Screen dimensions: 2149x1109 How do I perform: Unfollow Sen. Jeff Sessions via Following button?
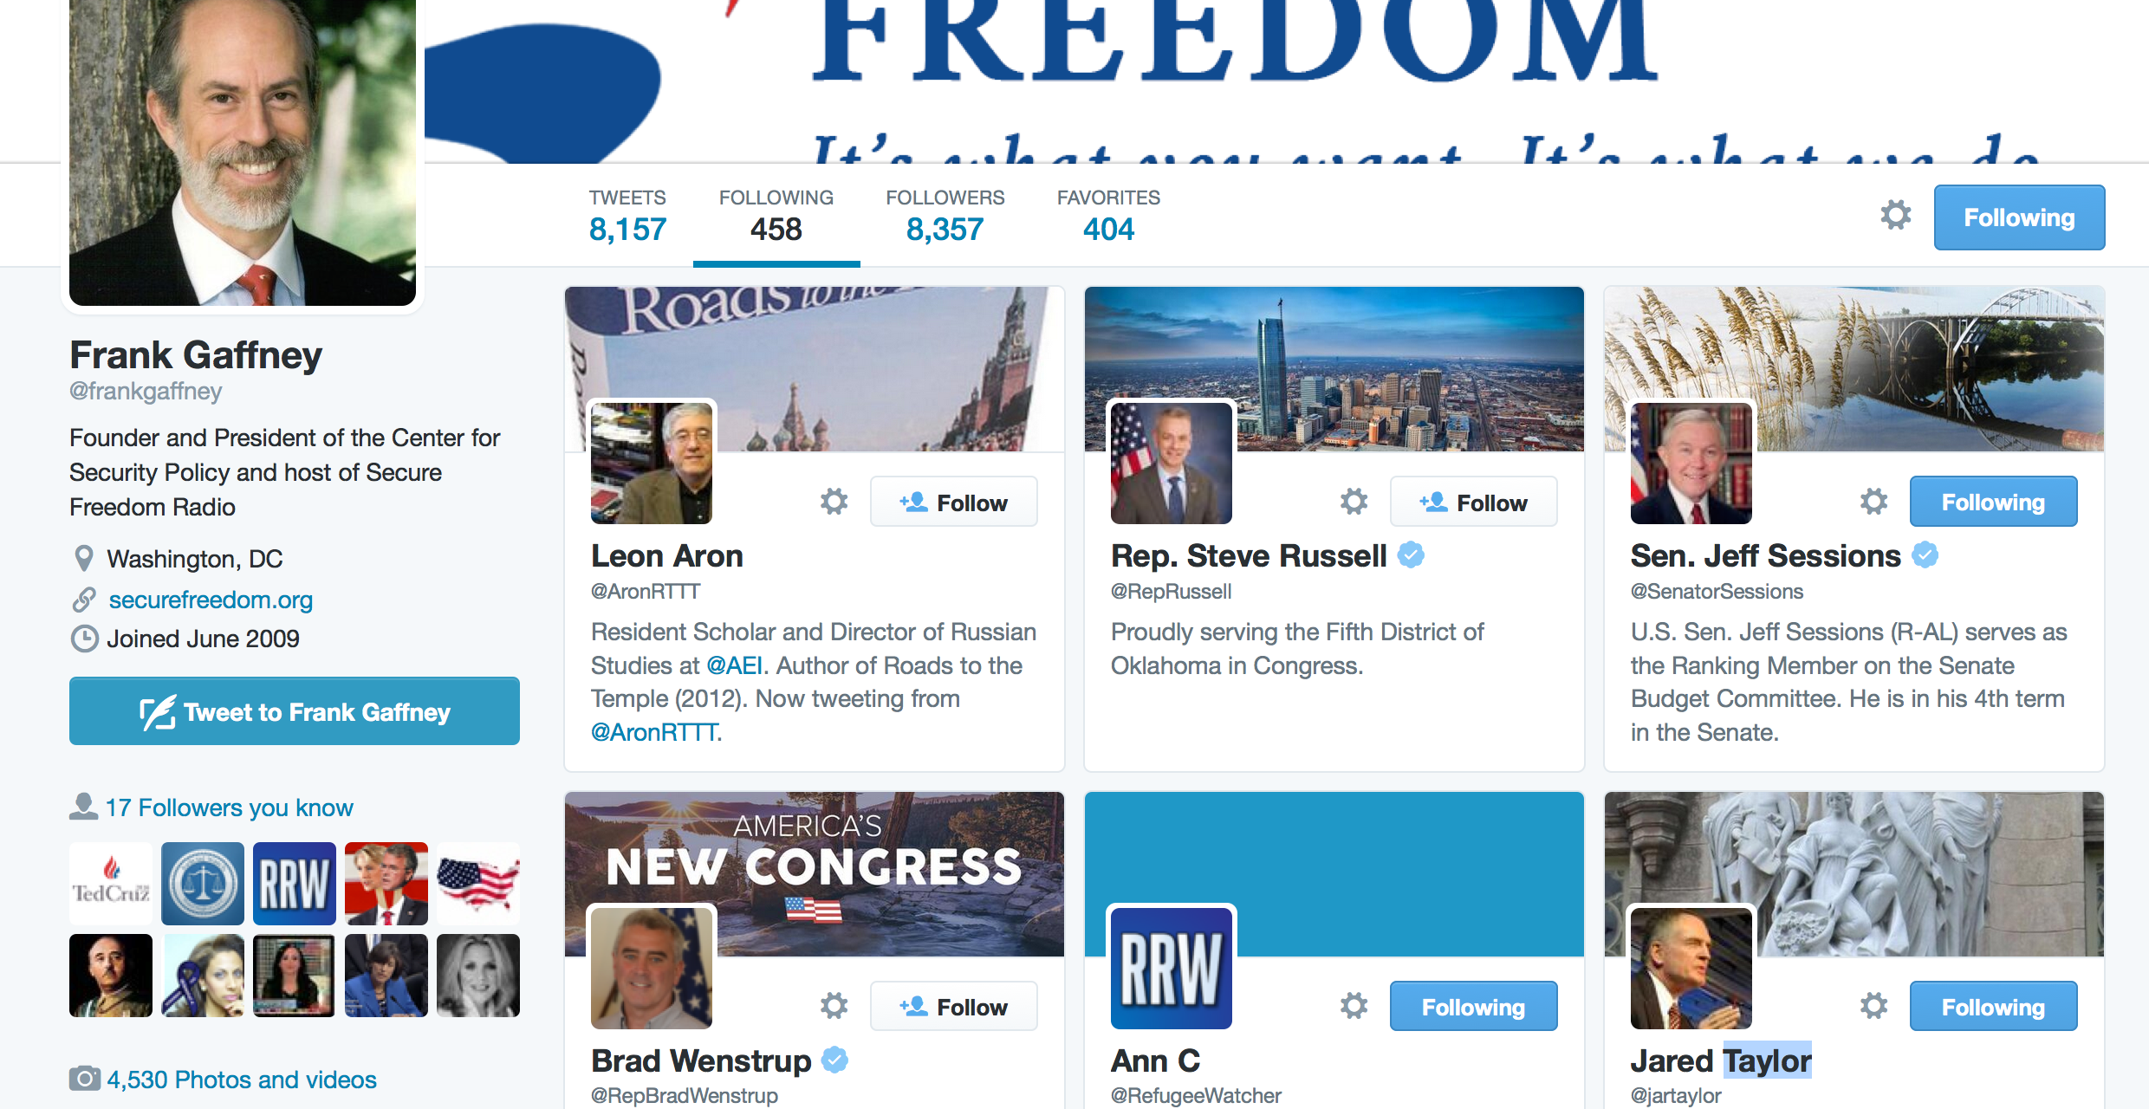pyautogui.click(x=1993, y=502)
